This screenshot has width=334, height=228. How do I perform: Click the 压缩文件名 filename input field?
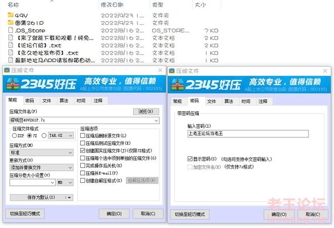[x=85, y=120]
